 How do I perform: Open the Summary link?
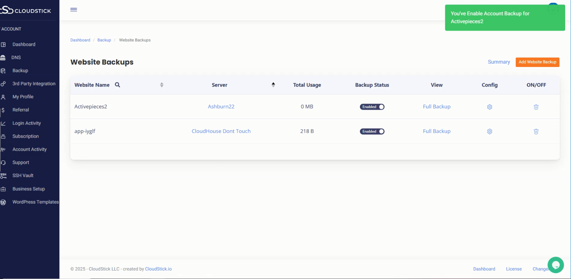(498, 62)
